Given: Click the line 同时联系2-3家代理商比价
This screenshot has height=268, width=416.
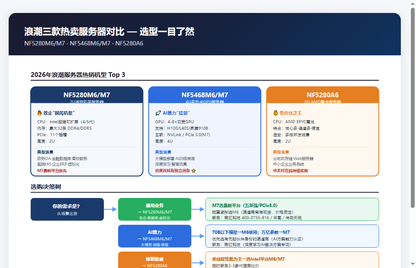Looking at the screenshot, I should click(x=235, y=265).
